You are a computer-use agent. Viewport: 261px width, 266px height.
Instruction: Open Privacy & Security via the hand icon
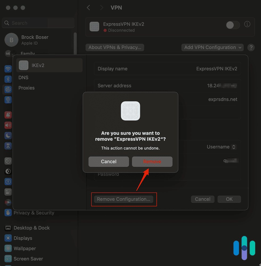8,212
